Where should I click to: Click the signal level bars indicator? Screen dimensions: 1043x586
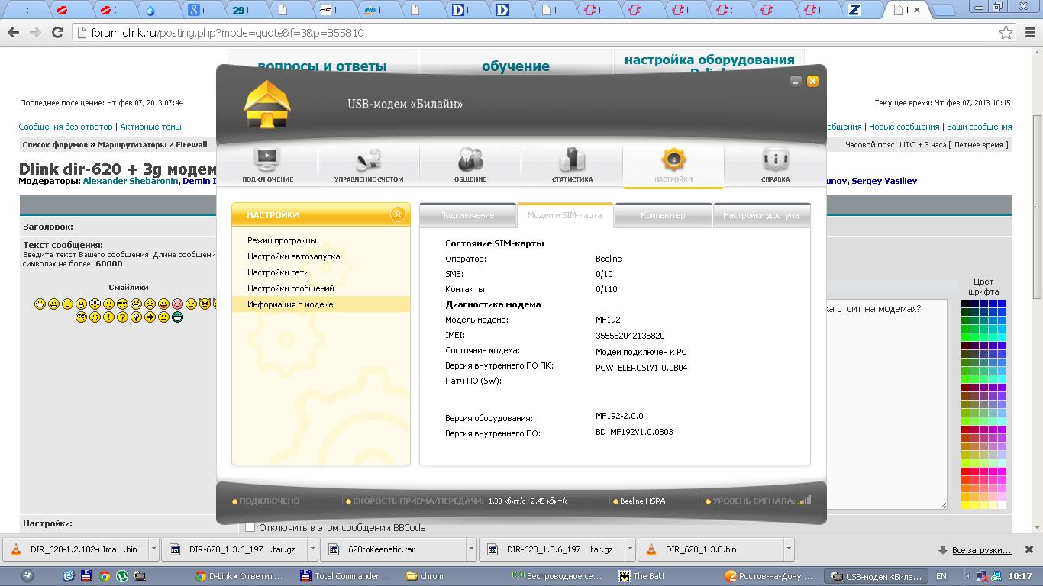pos(804,501)
